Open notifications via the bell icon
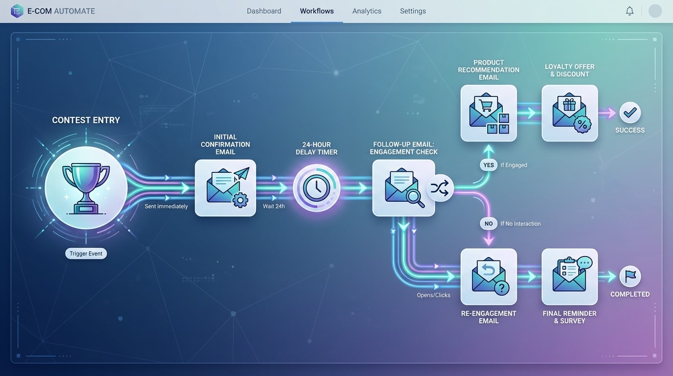Image resolution: width=673 pixels, height=376 pixels. point(629,10)
